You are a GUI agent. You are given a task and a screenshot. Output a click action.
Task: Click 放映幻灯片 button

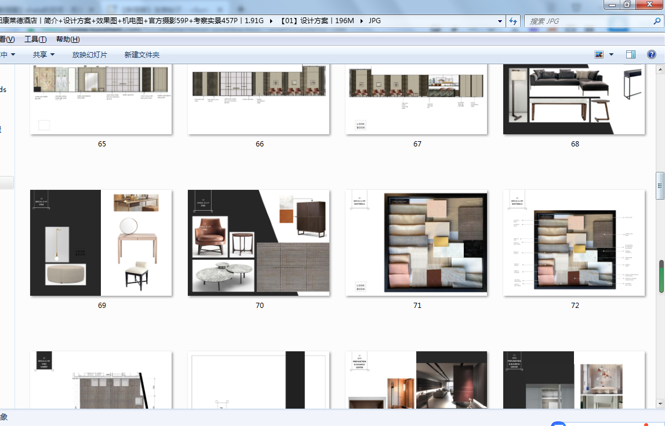pyautogui.click(x=89, y=54)
